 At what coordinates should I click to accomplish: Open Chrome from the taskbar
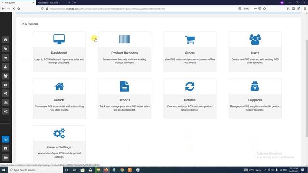(122, 170)
